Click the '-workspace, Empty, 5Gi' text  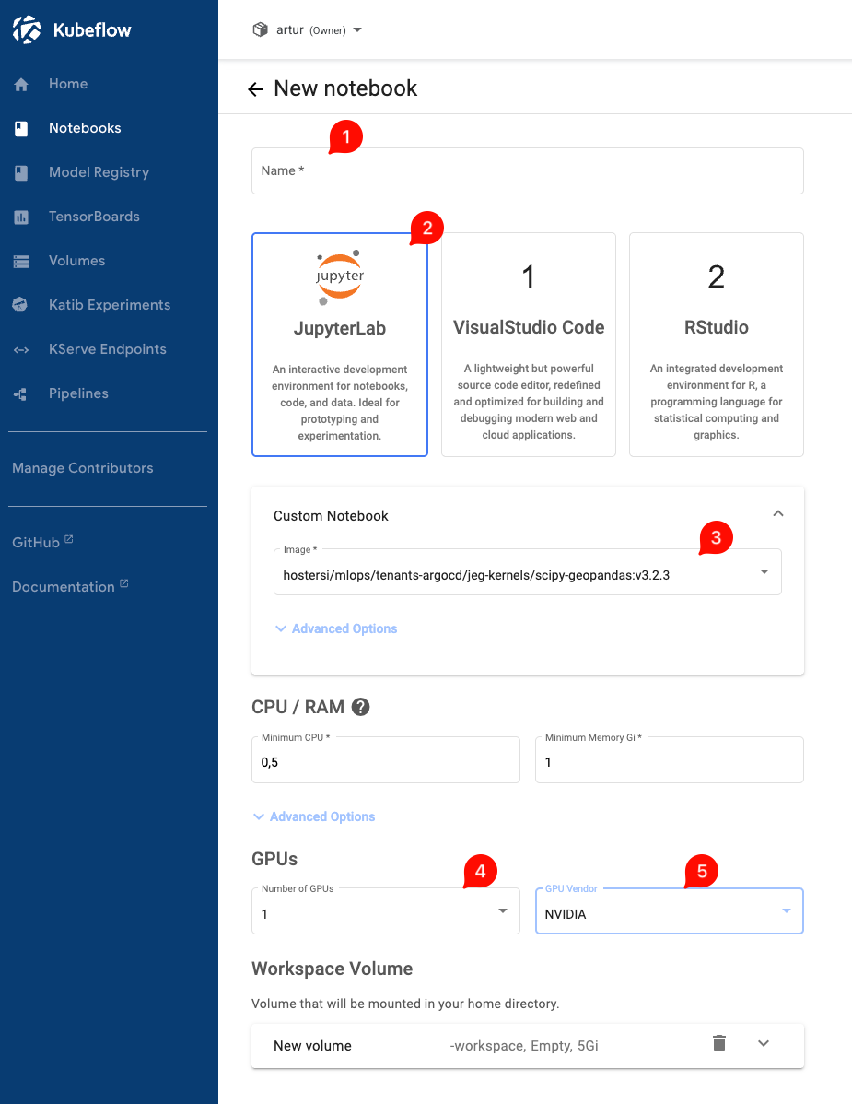[524, 1046]
